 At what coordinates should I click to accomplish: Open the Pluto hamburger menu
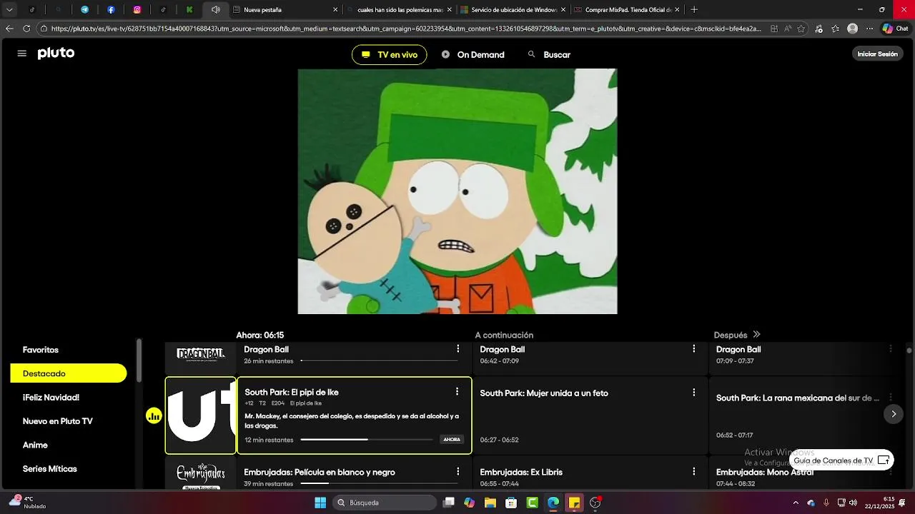[x=21, y=54]
